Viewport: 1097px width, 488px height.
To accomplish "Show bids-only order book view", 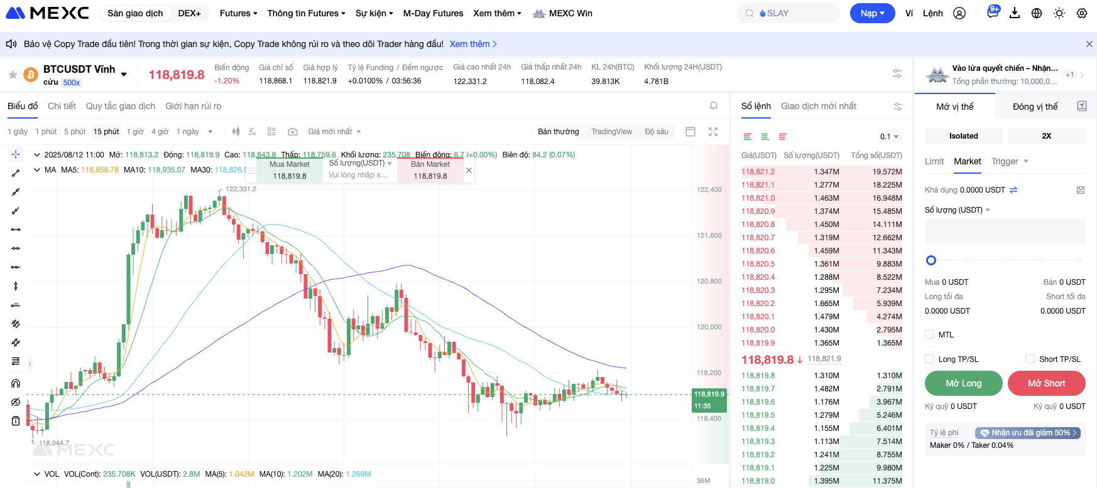I will pos(765,137).
